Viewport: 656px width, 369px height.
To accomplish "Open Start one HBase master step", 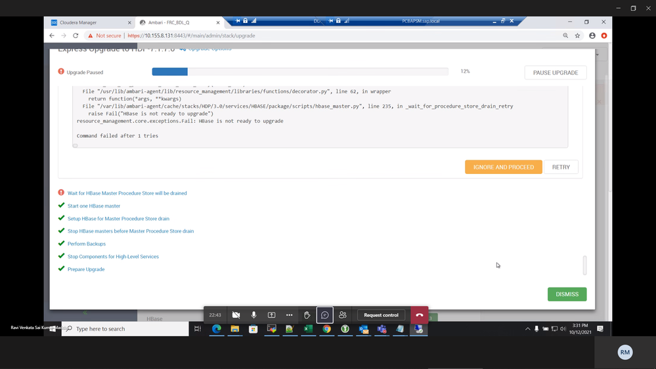I will click(x=94, y=206).
